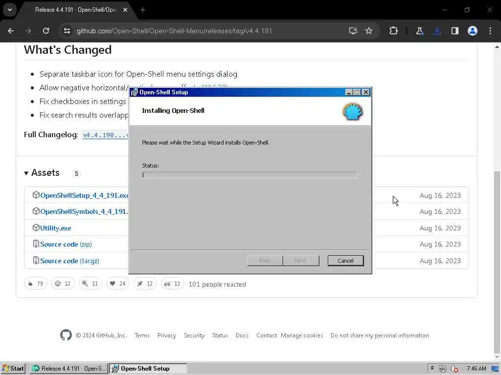Screen dimensions: 501x375
Task: Click the '101 people reacted' text
Action: [217, 285]
